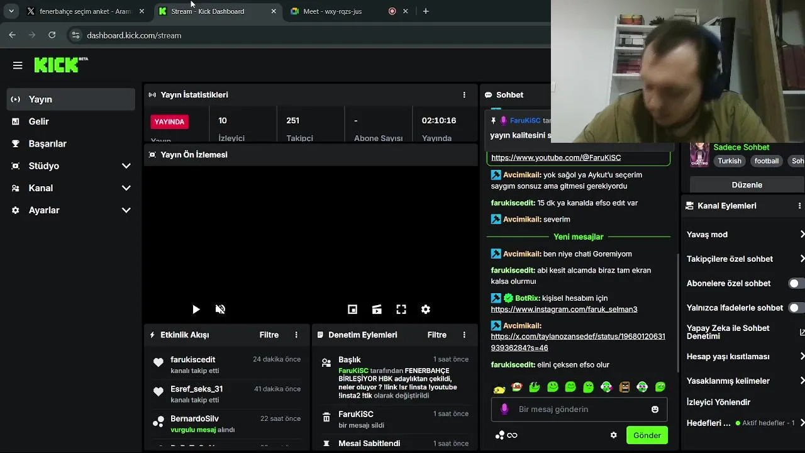The width and height of the screenshot is (805, 453).
Task: Open the hamburger menu next to Kick logo
Action: point(18,65)
